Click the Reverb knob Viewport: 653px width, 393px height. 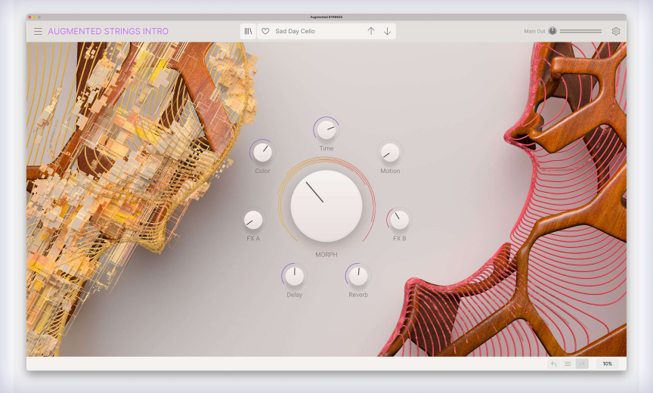coord(358,276)
